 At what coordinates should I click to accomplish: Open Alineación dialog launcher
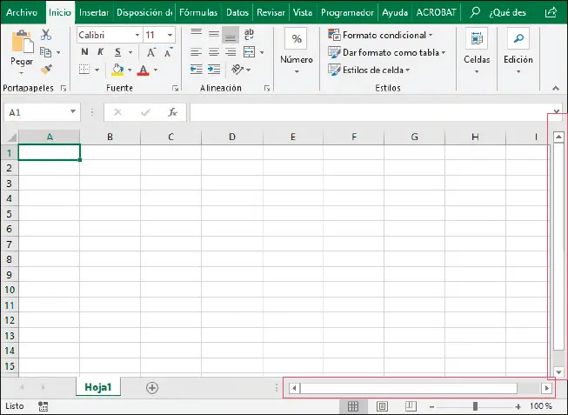(x=267, y=88)
